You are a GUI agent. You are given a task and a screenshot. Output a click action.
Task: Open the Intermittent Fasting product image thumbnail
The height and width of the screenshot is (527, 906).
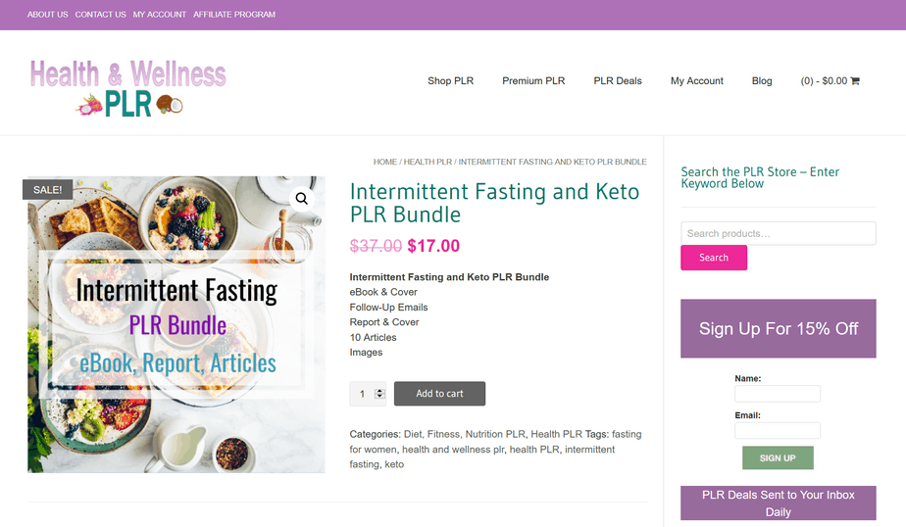(176, 324)
